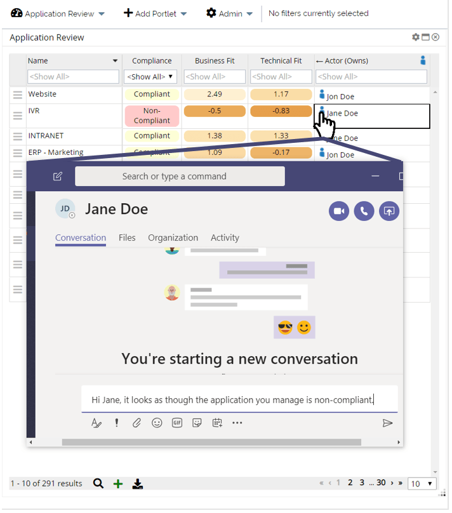
Task: Jump to results page 30
Action: tap(381, 483)
